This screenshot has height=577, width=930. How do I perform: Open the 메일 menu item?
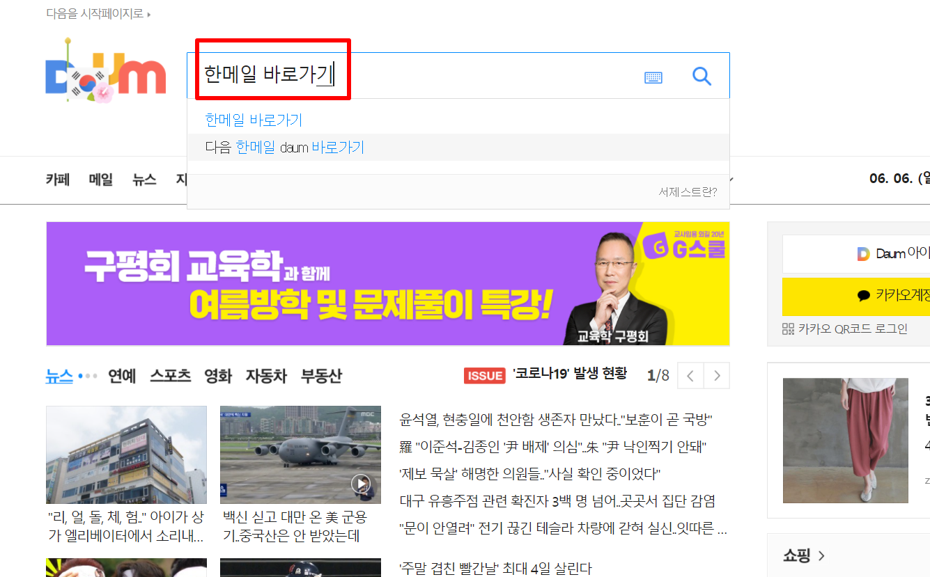101,179
